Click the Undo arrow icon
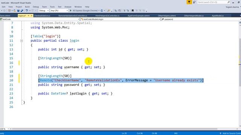This screenshot has width=241, height=135. 27,10
